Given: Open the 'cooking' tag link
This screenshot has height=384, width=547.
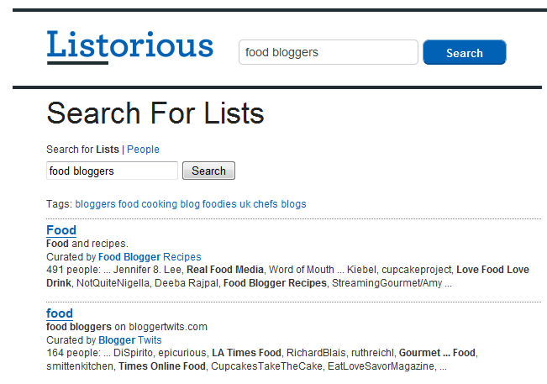Looking at the screenshot, I should click(159, 204).
